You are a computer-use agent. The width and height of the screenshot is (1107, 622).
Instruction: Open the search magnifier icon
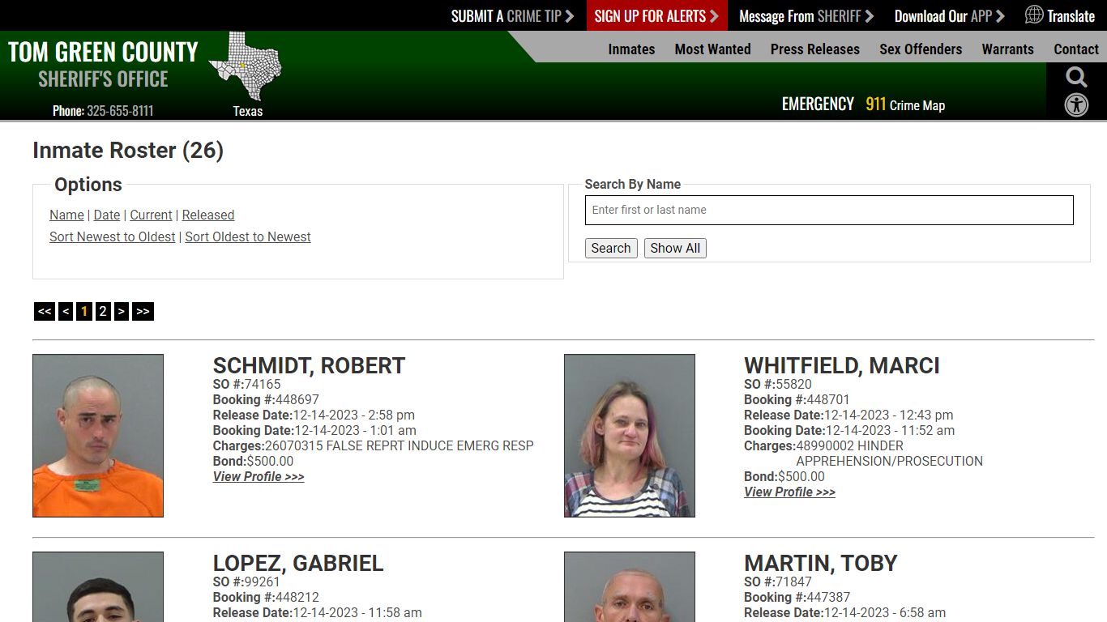point(1076,78)
